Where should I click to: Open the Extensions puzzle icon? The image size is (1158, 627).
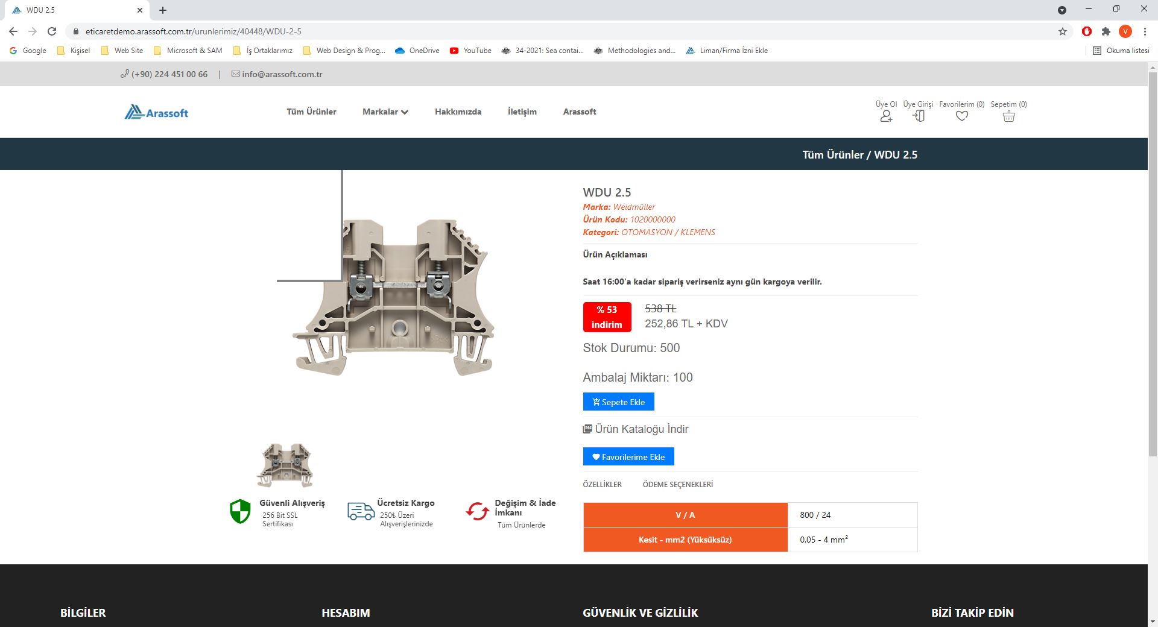pyautogui.click(x=1106, y=31)
